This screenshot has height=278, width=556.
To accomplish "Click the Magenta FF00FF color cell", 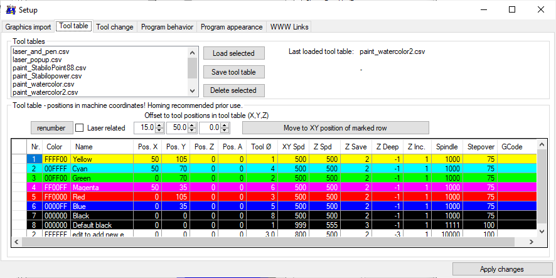I will (x=56, y=188).
